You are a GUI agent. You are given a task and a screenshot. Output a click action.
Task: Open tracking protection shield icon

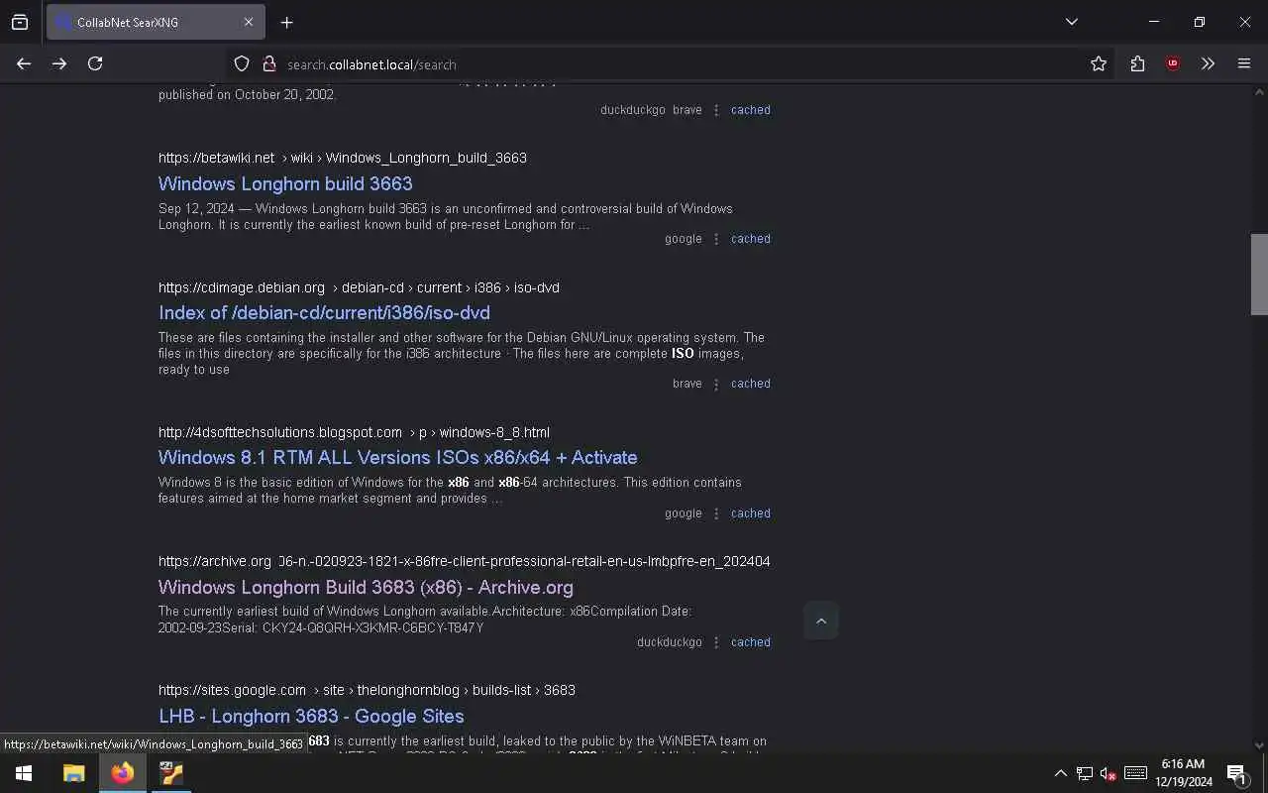pyautogui.click(x=242, y=63)
